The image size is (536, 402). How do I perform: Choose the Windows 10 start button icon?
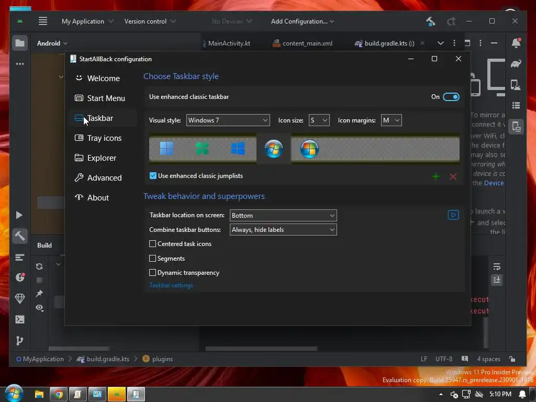(x=238, y=149)
